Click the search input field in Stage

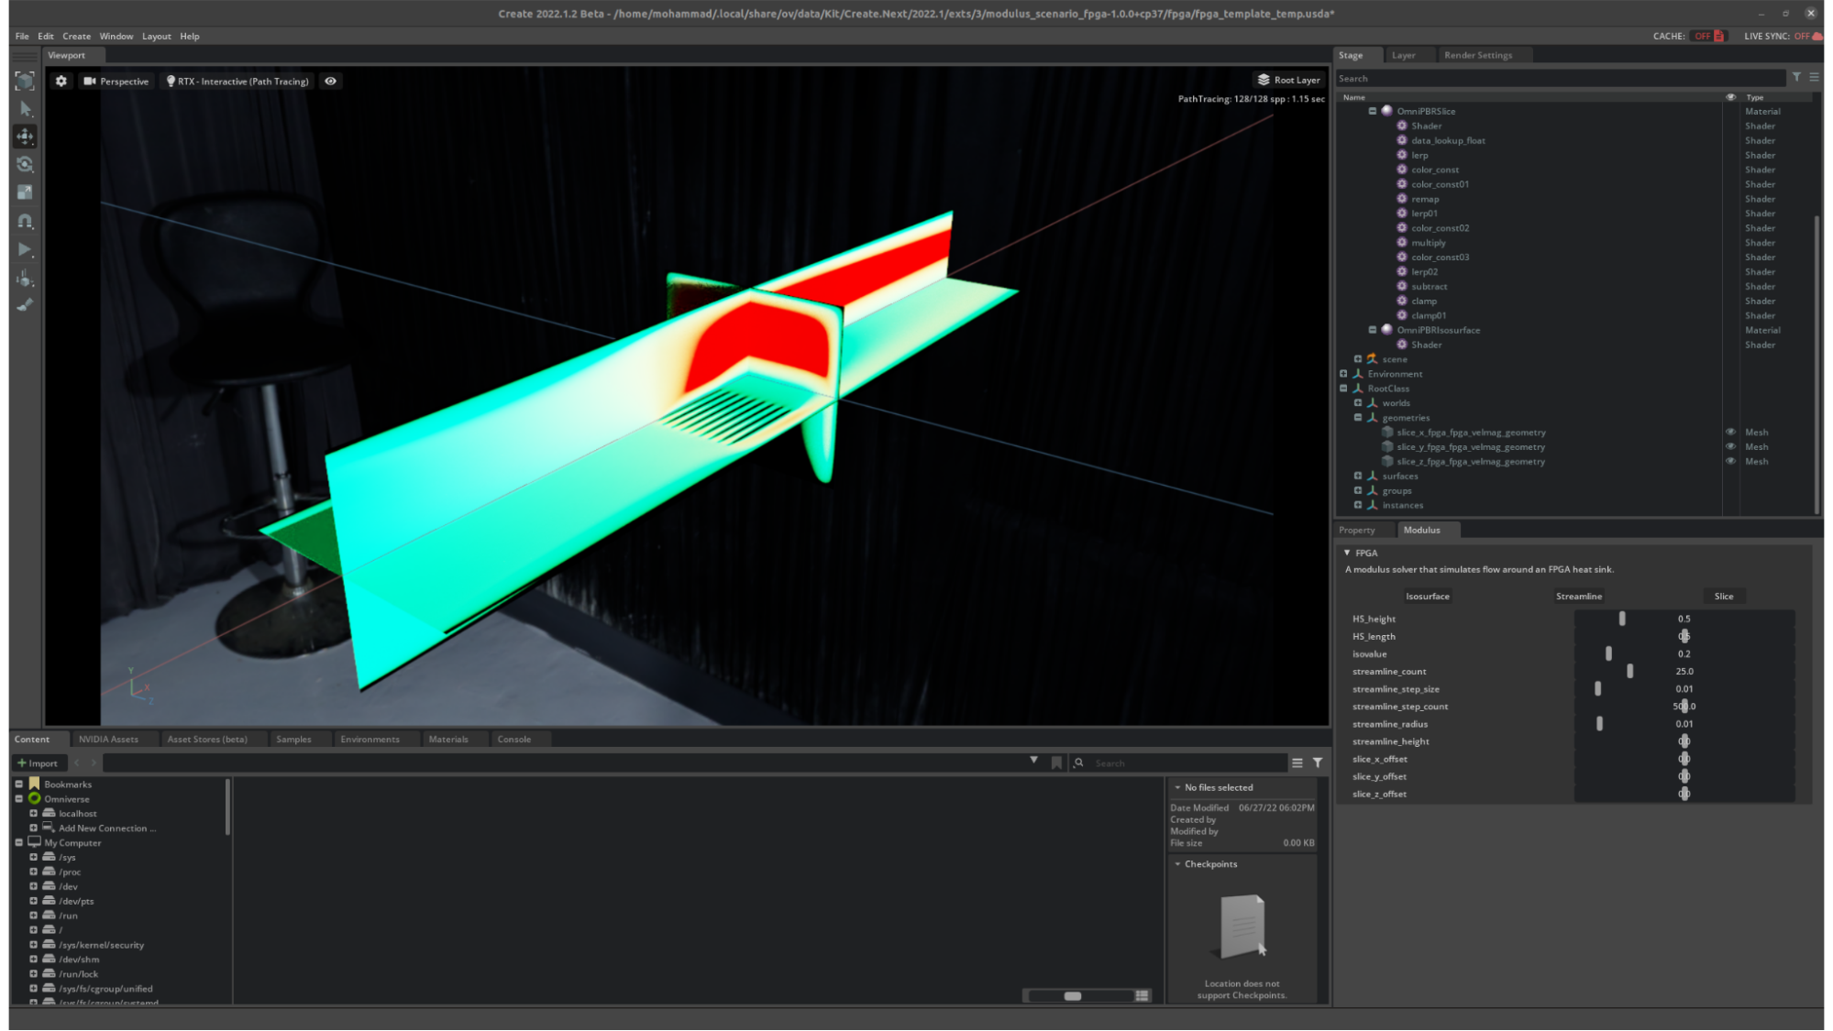pyautogui.click(x=1561, y=78)
